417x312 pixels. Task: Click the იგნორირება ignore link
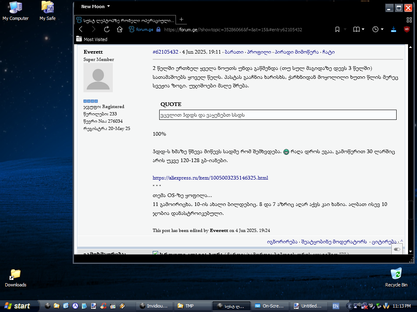pyautogui.click(x=282, y=242)
